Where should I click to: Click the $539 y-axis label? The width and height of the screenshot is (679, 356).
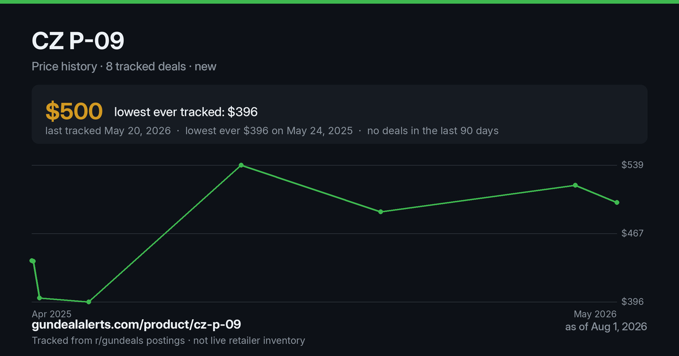click(x=634, y=165)
